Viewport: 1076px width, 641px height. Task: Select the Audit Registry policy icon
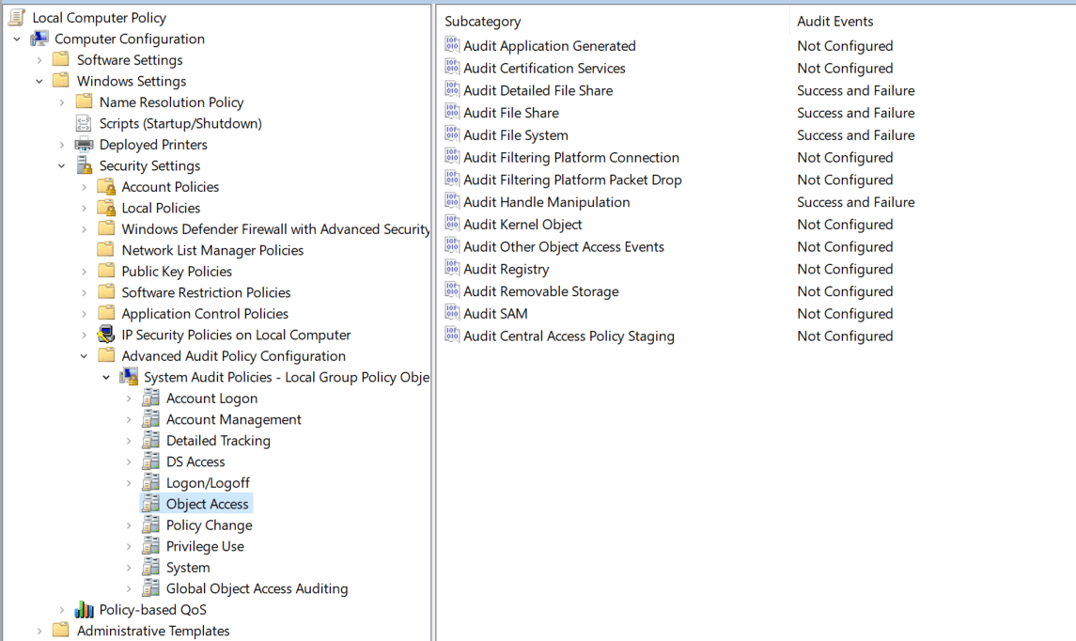[x=452, y=269]
